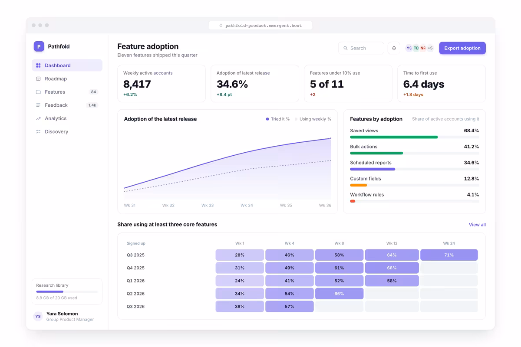
Task: Click the Wk 36 axis label
Action: 325,205
